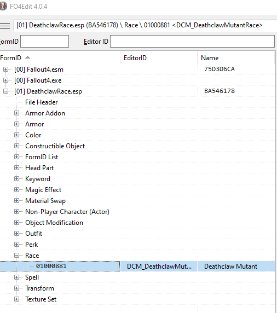Select the Texture Set label
This screenshot has width=277, height=313.
[x=41, y=299]
